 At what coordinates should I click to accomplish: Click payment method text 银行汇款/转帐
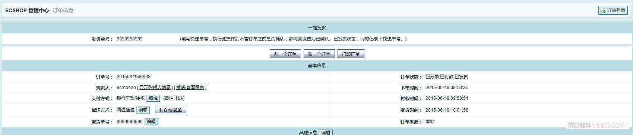click(x=130, y=98)
